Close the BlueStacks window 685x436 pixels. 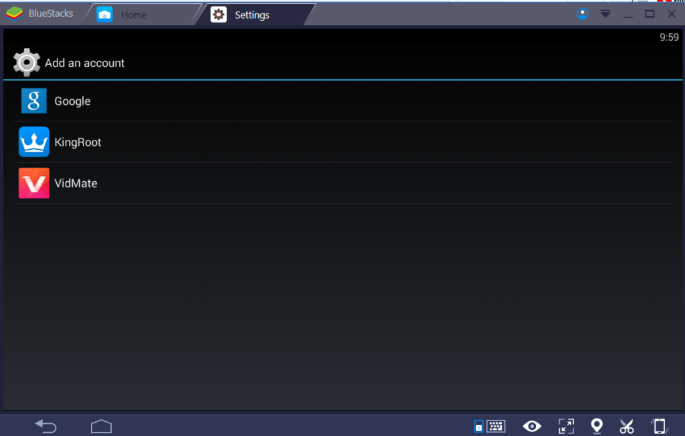[x=672, y=14]
